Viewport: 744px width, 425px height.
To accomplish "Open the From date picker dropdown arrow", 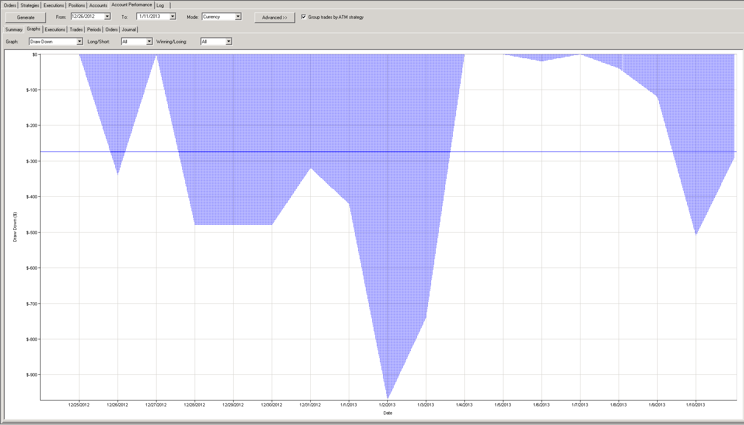I will [107, 16].
